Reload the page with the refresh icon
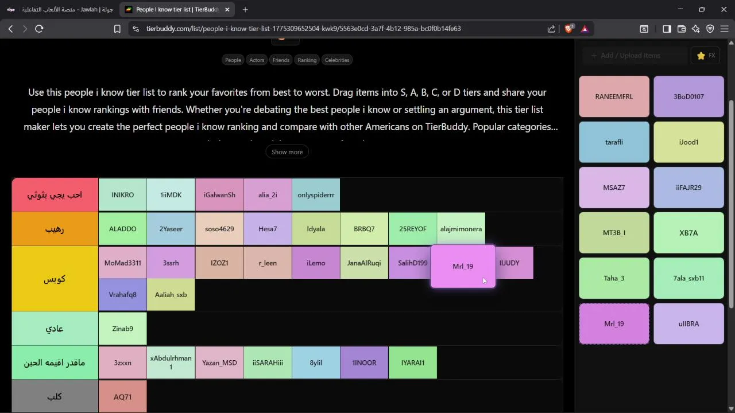This screenshot has height=413, width=735. (39, 29)
